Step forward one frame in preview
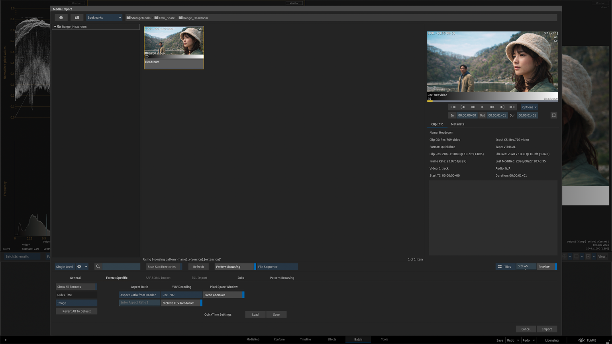 (492, 107)
